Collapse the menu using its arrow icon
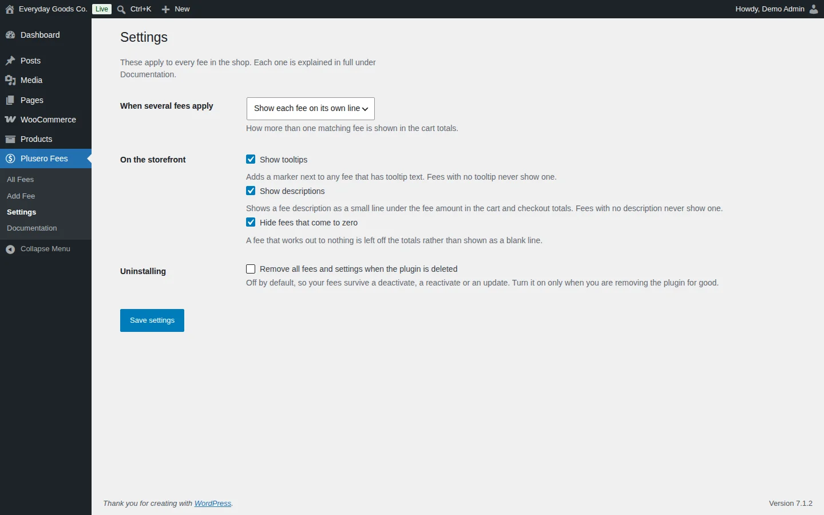This screenshot has width=824, height=515. tap(10, 249)
